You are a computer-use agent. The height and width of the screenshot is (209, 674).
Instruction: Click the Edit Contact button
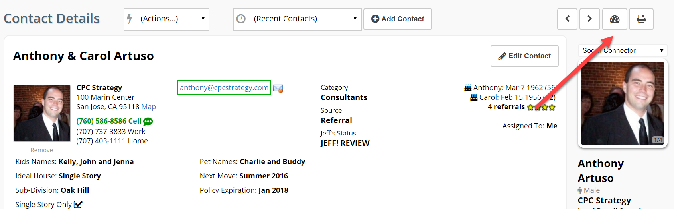tap(524, 56)
